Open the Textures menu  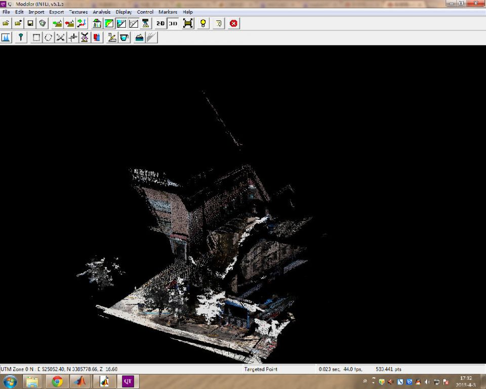78,12
